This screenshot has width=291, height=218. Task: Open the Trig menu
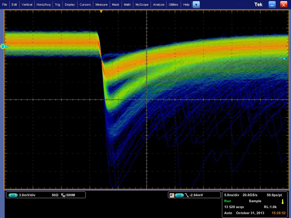57,5
